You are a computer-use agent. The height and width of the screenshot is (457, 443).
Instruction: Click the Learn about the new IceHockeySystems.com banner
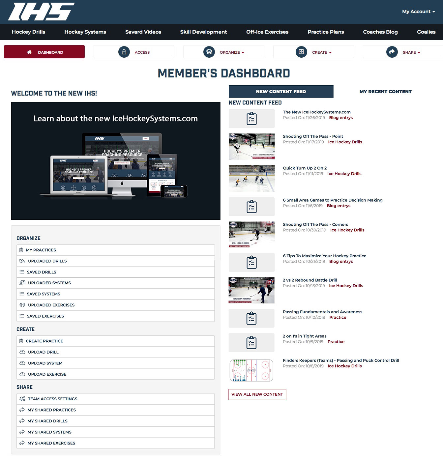point(116,161)
